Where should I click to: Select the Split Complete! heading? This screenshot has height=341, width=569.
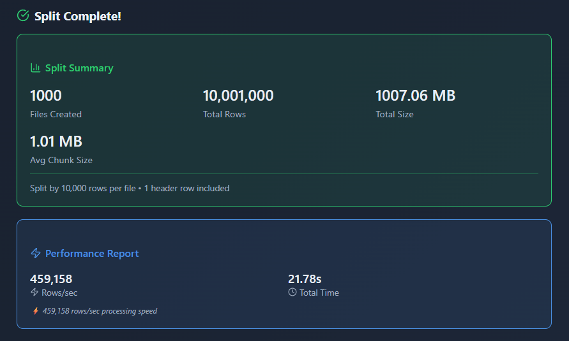tap(77, 16)
